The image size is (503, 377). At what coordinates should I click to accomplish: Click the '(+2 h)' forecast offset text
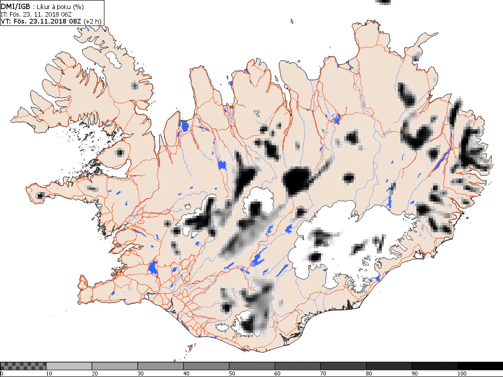(x=92, y=22)
